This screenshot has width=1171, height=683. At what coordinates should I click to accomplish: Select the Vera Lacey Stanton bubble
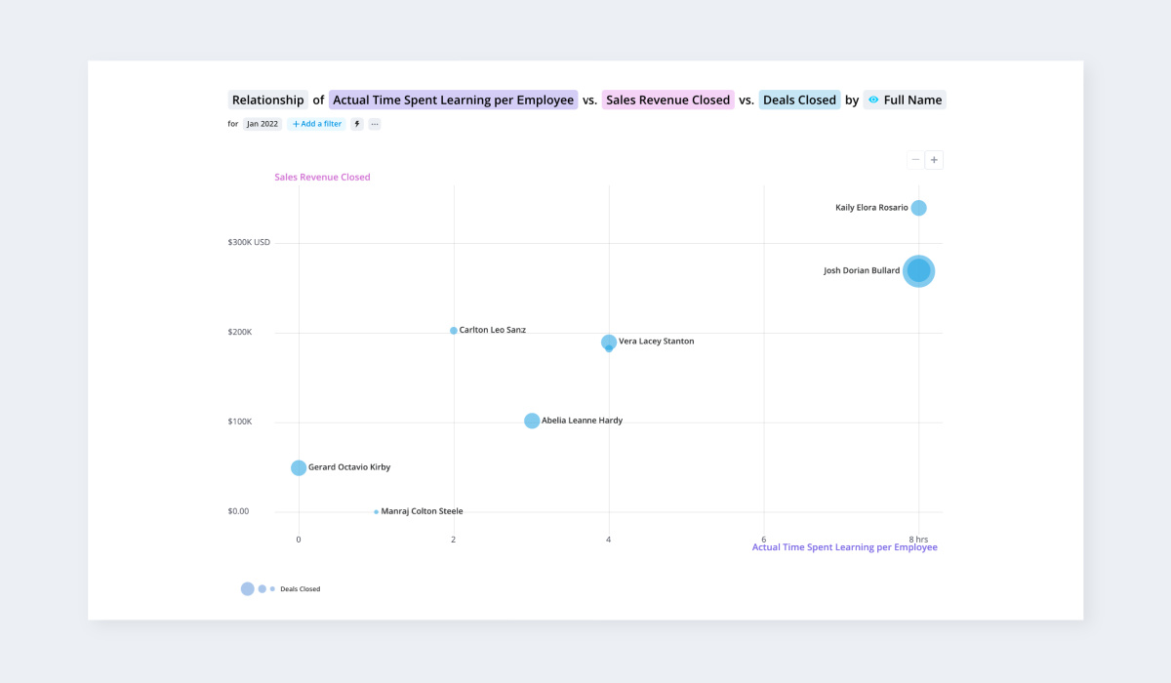click(609, 342)
